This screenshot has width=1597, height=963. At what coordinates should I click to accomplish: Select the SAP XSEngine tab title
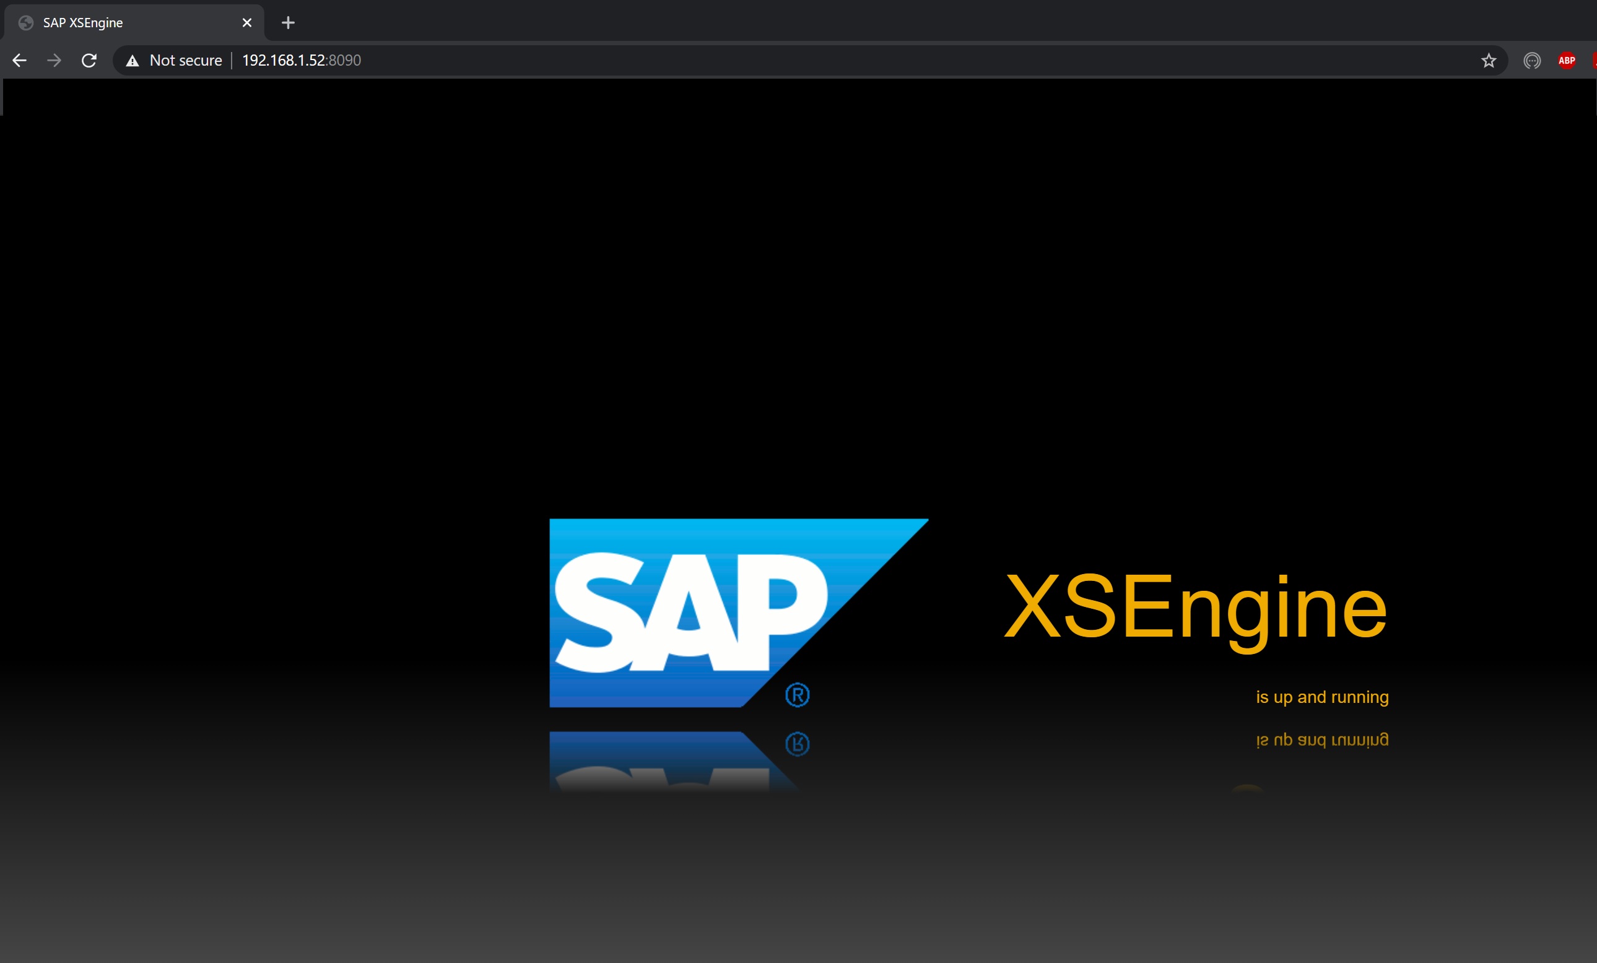click(x=83, y=23)
